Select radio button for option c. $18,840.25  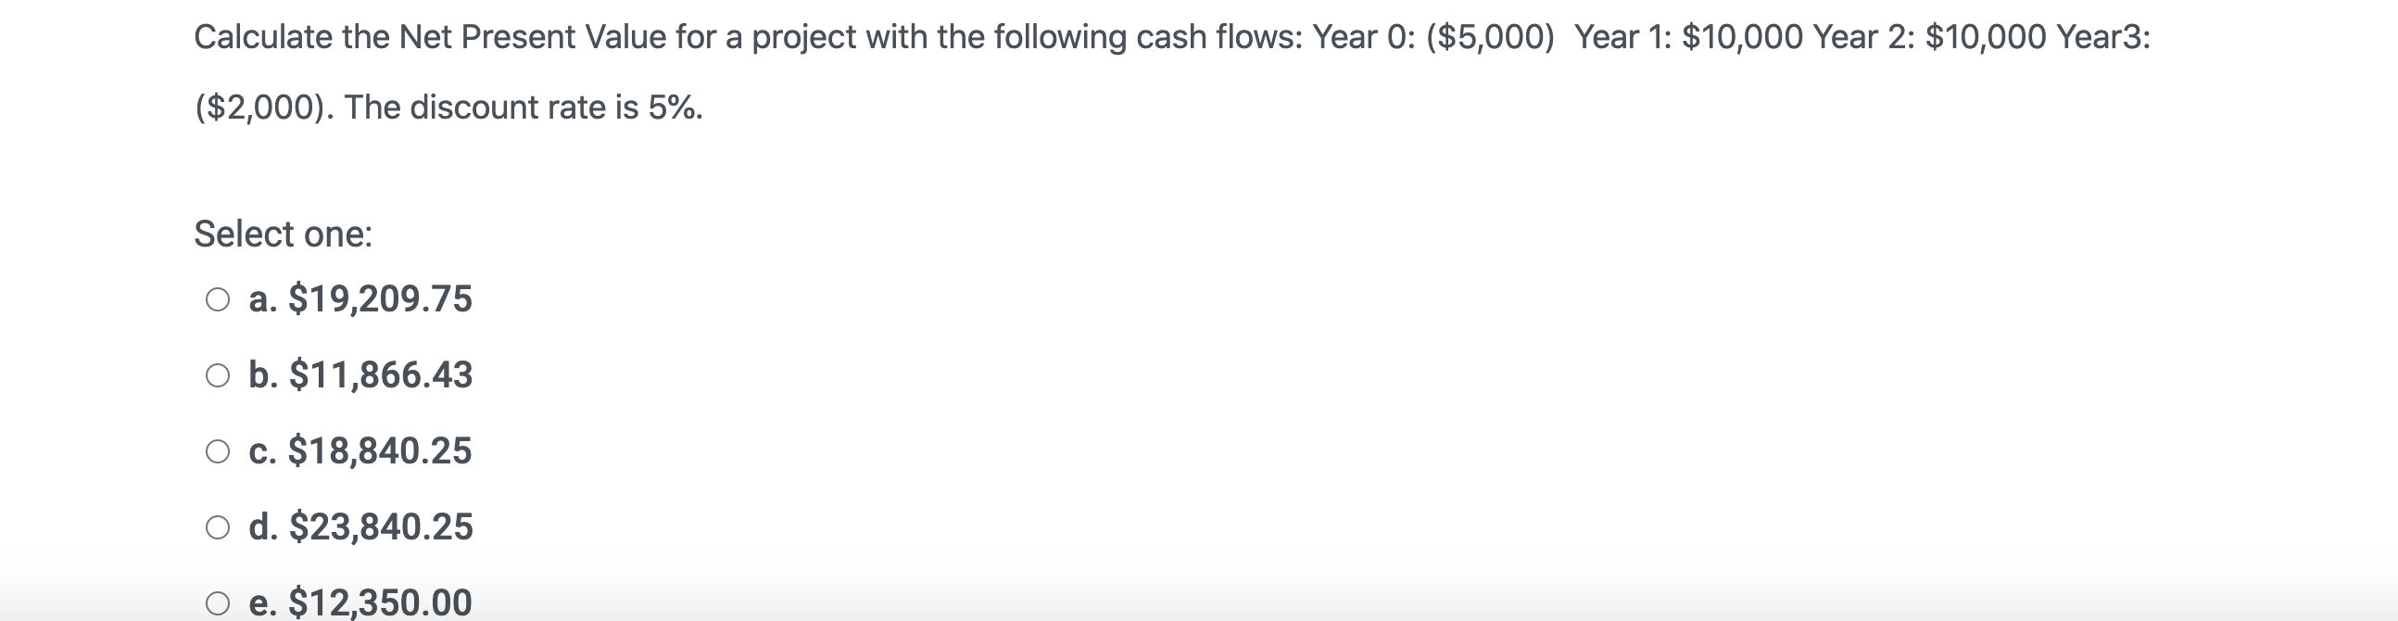pos(220,450)
